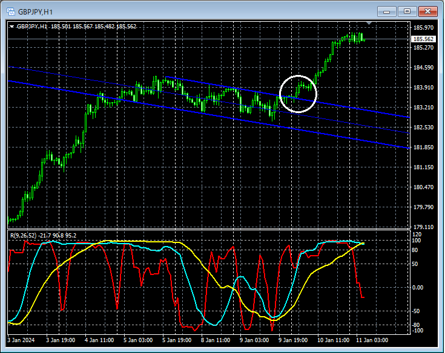Click the 181.850 price axis label
445x353 pixels.
tap(423, 147)
